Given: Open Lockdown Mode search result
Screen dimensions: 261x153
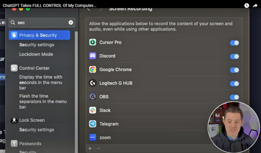Looking at the screenshot, I should click(36, 54).
